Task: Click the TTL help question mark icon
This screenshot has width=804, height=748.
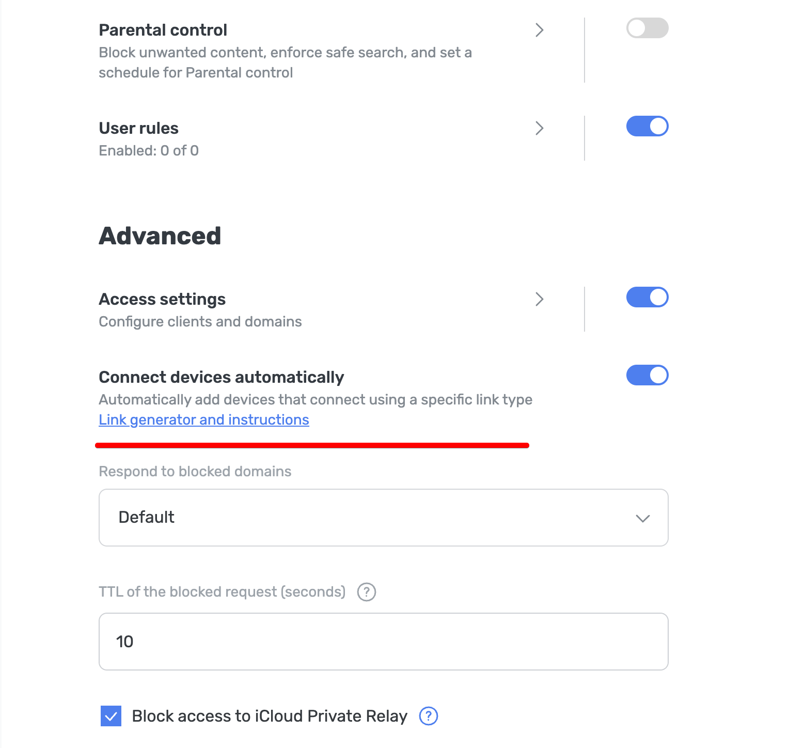Action: (x=366, y=592)
